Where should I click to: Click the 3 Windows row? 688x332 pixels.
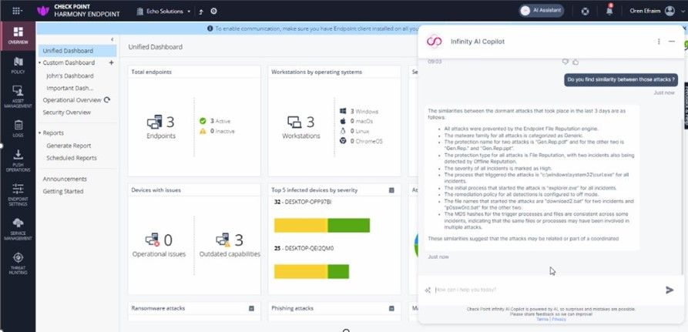pyautogui.click(x=358, y=112)
